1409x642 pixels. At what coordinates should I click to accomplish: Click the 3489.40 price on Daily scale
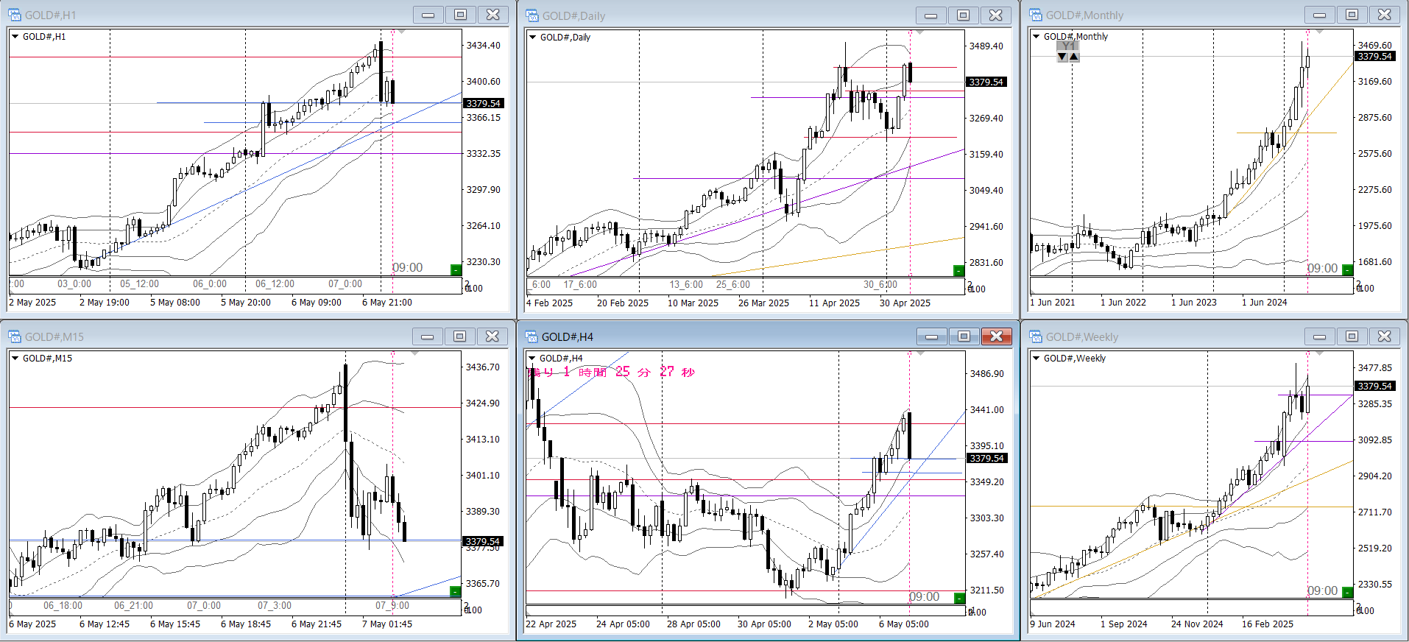[x=986, y=46]
